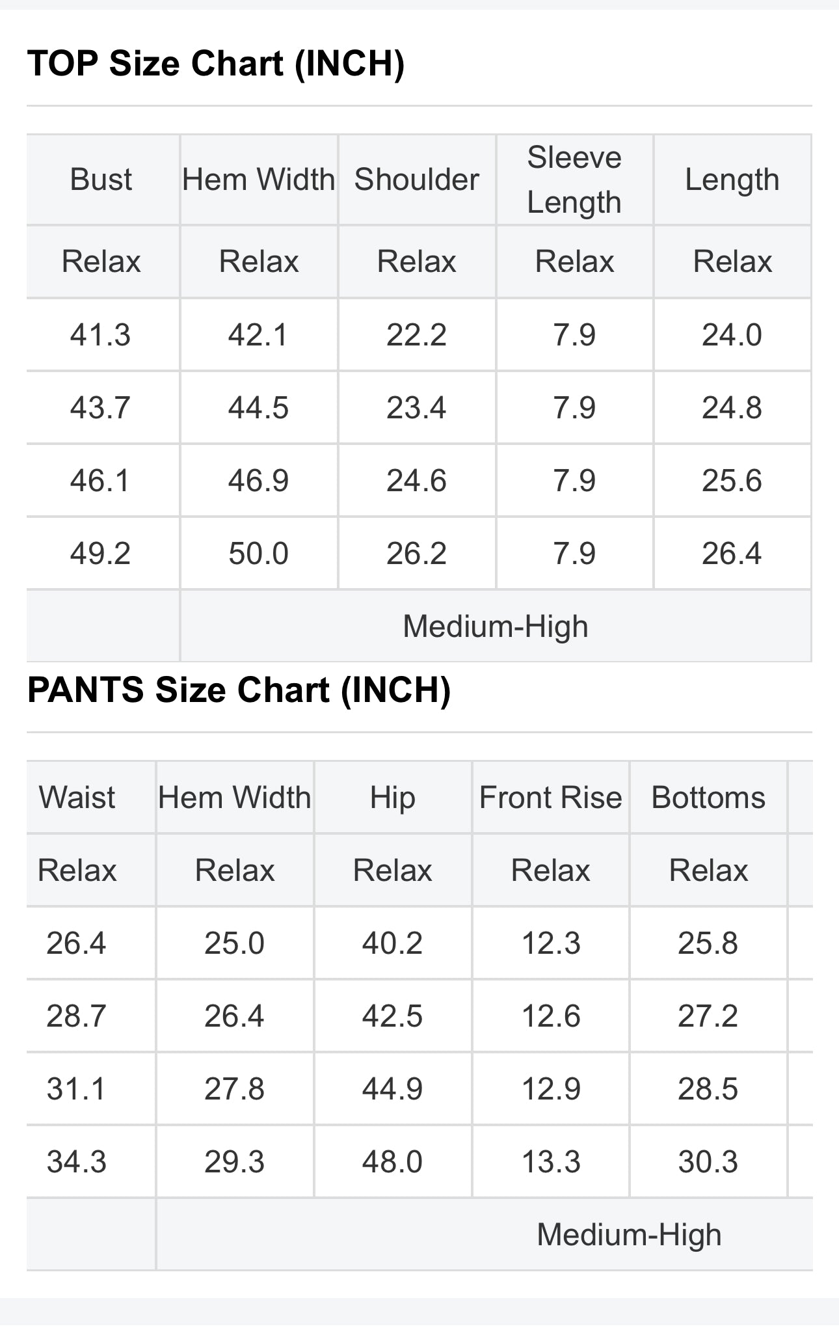
Task: Select the 50.0 hem width cell
Action: click(258, 554)
